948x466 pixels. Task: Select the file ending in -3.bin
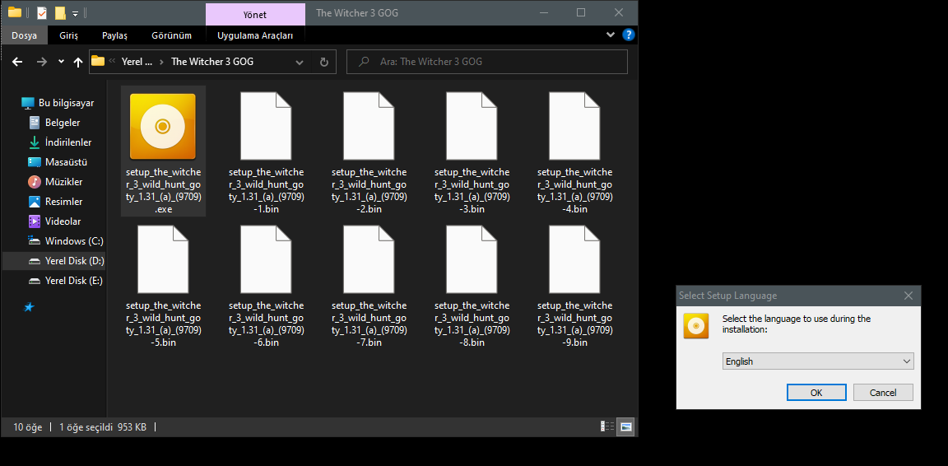click(x=472, y=127)
